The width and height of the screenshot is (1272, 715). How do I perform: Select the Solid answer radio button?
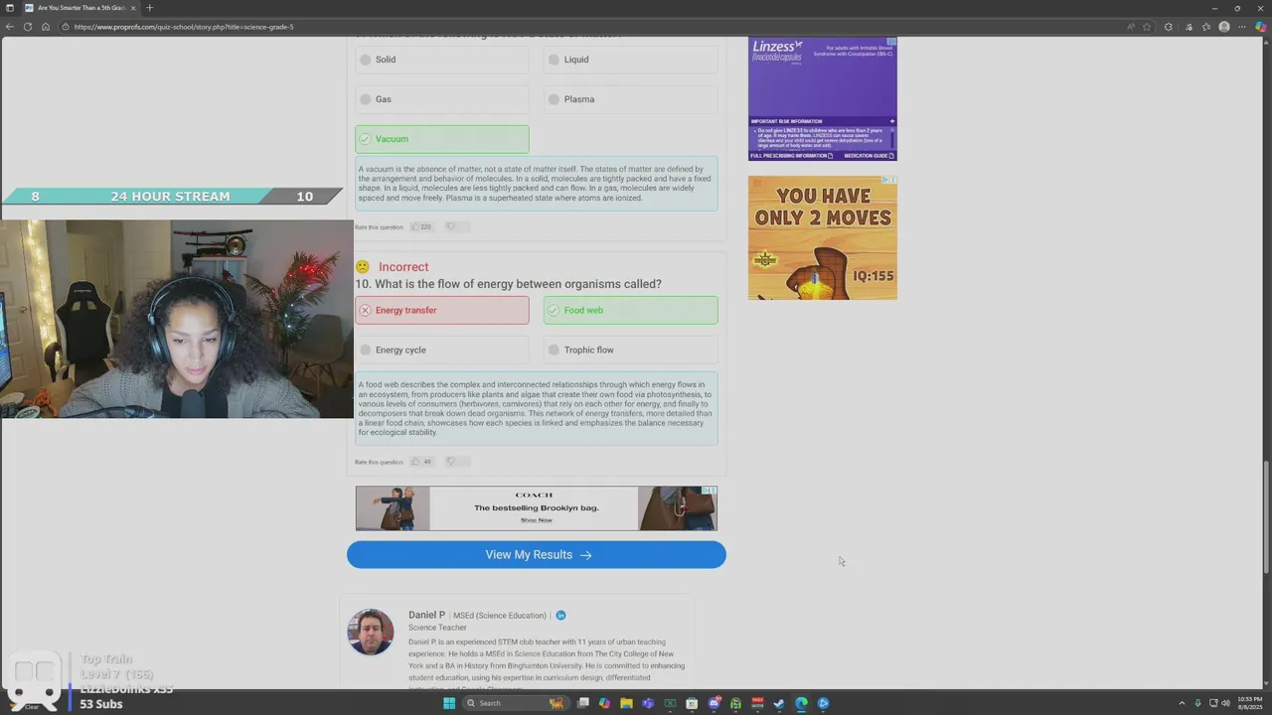pyautogui.click(x=366, y=60)
